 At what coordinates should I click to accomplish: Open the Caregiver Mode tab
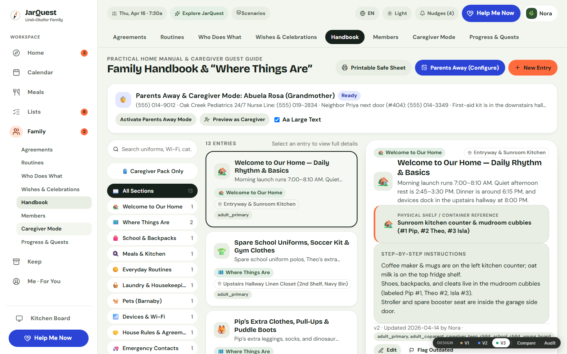434,37
